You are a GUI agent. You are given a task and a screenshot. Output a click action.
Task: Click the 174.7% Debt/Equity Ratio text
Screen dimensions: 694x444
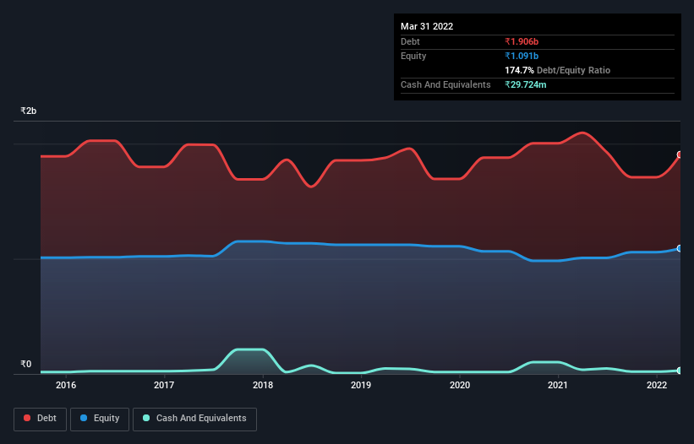tap(557, 70)
